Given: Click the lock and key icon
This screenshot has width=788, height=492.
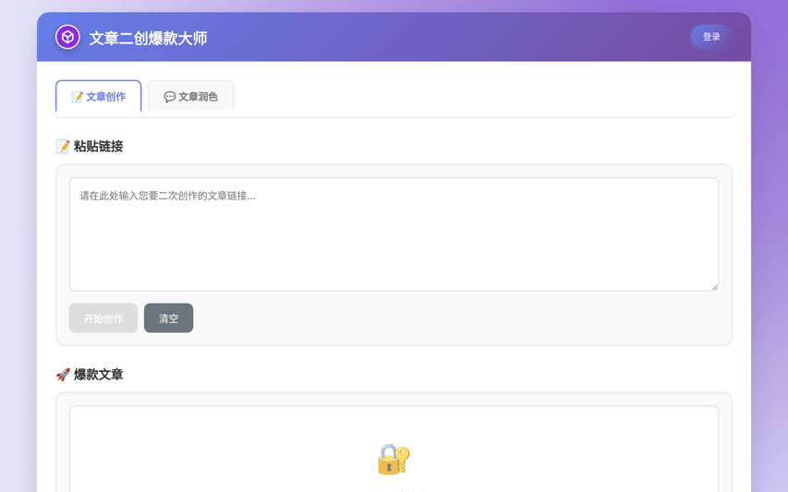Looking at the screenshot, I should [x=393, y=459].
